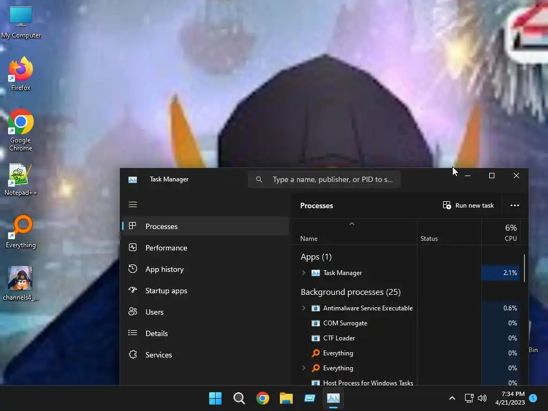This screenshot has width=548, height=411.
Task: Click the search magnifier icon in Task Manager
Action: [x=259, y=179]
